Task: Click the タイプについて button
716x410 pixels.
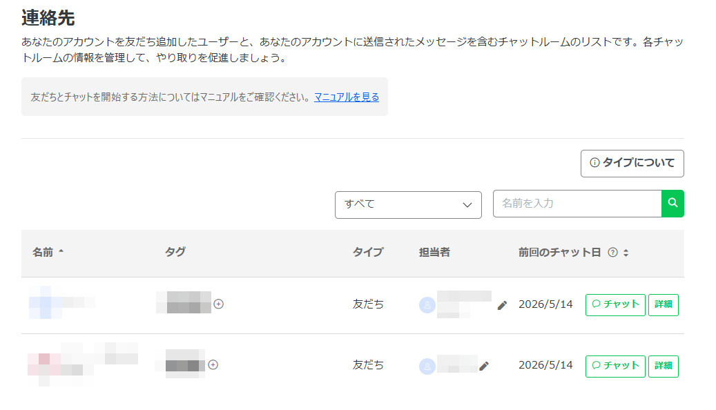Action: pyautogui.click(x=632, y=163)
